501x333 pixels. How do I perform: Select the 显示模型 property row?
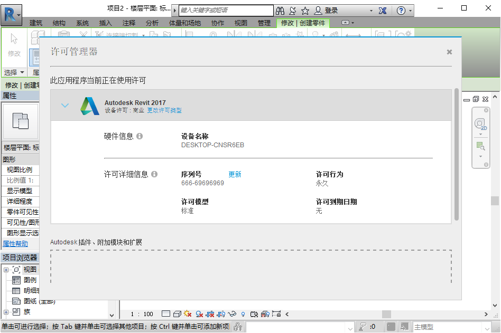pyautogui.click(x=21, y=191)
